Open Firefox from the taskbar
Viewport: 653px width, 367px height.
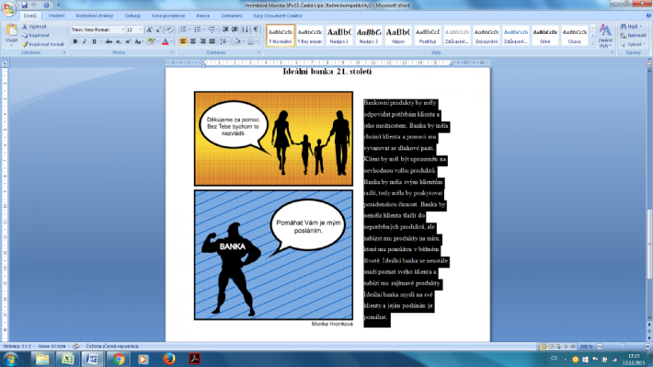click(168, 359)
